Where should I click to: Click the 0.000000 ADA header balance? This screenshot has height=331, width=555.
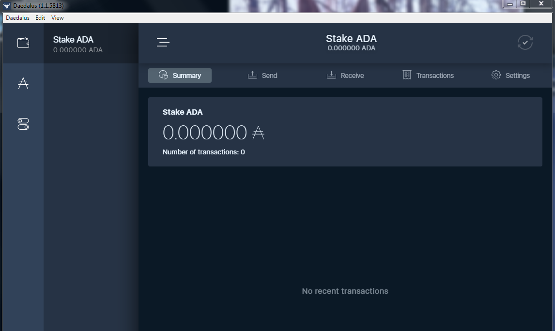tap(352, 48)
